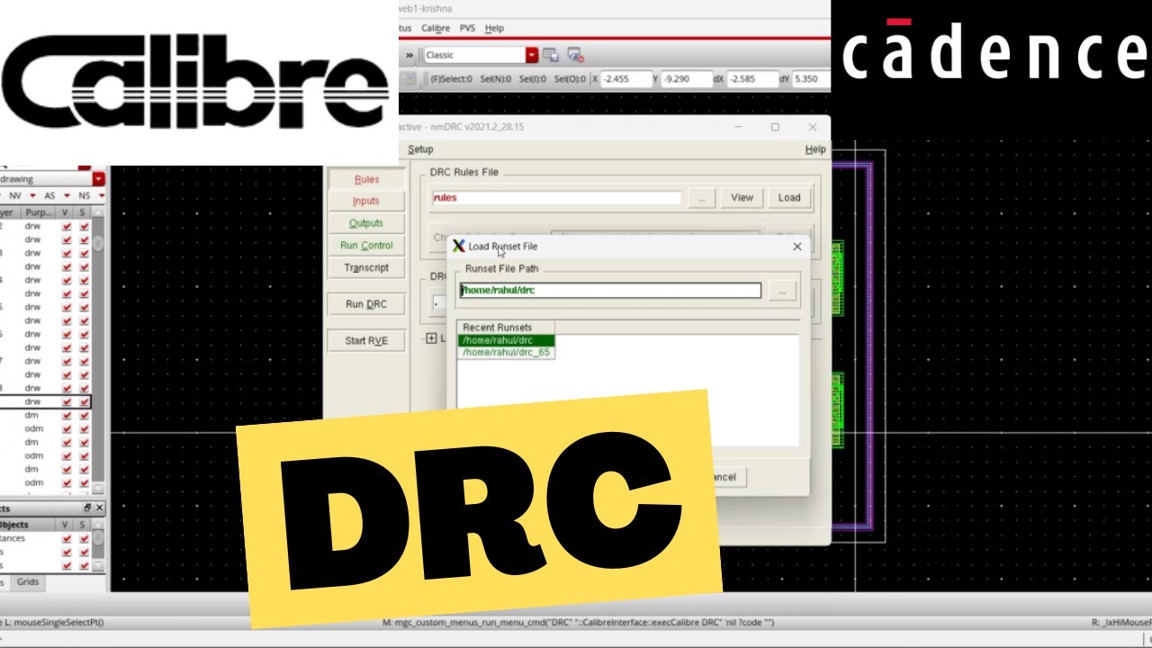Image resolution: width=1152 pixels, height=648 pixels.
Task: Expand the plus box below DRC section
Action: tap(431, 338)
